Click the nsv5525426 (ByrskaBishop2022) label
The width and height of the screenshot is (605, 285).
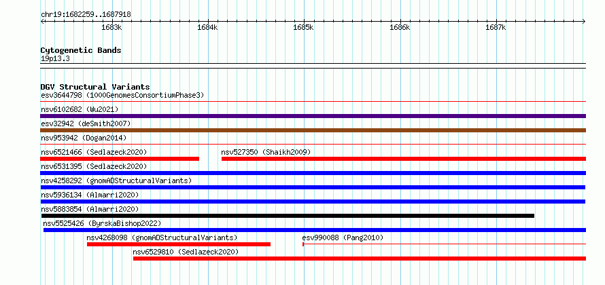tap(102, 223)
